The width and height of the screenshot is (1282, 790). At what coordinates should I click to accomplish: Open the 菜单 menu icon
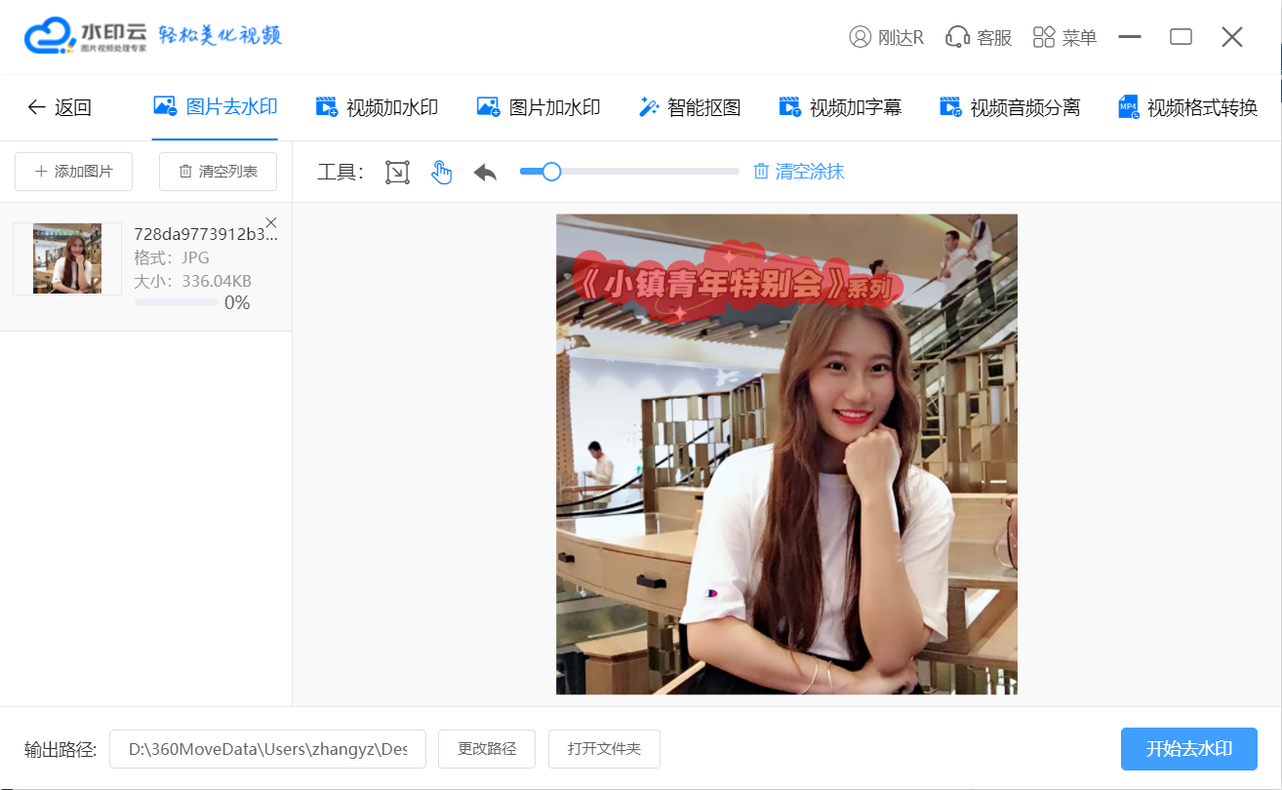pos(1064,37)
